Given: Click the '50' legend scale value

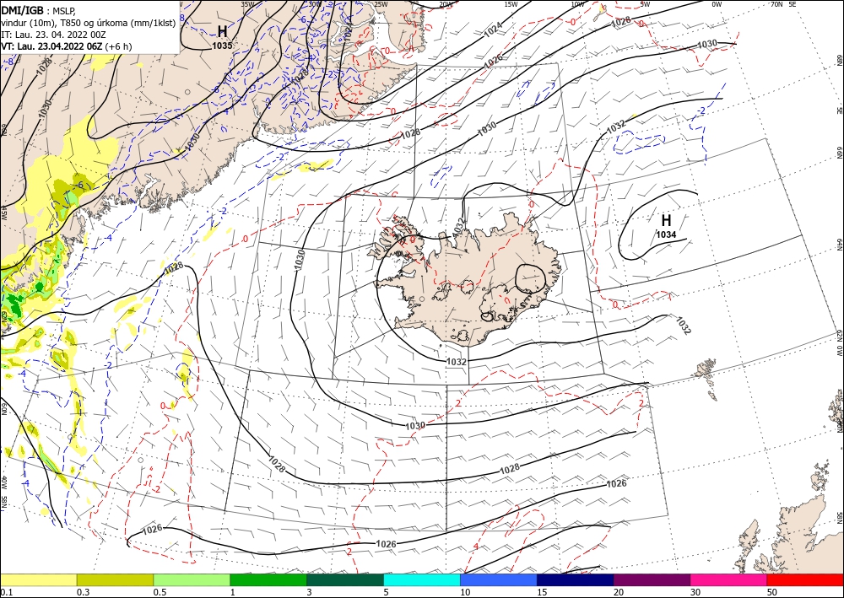Looking at the screenshot, I should [772, 592].
